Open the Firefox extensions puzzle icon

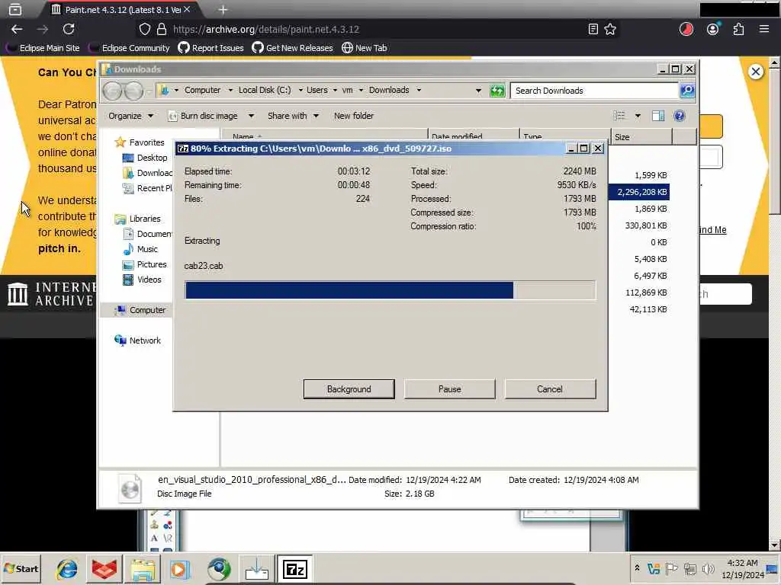[738, 30]
